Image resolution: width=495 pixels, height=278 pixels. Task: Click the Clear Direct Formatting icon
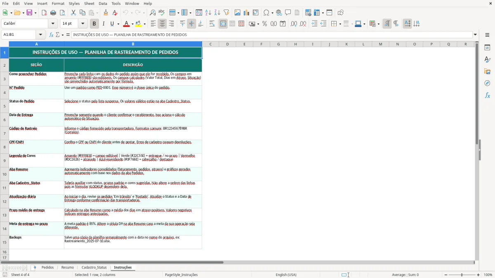point(115,13)
